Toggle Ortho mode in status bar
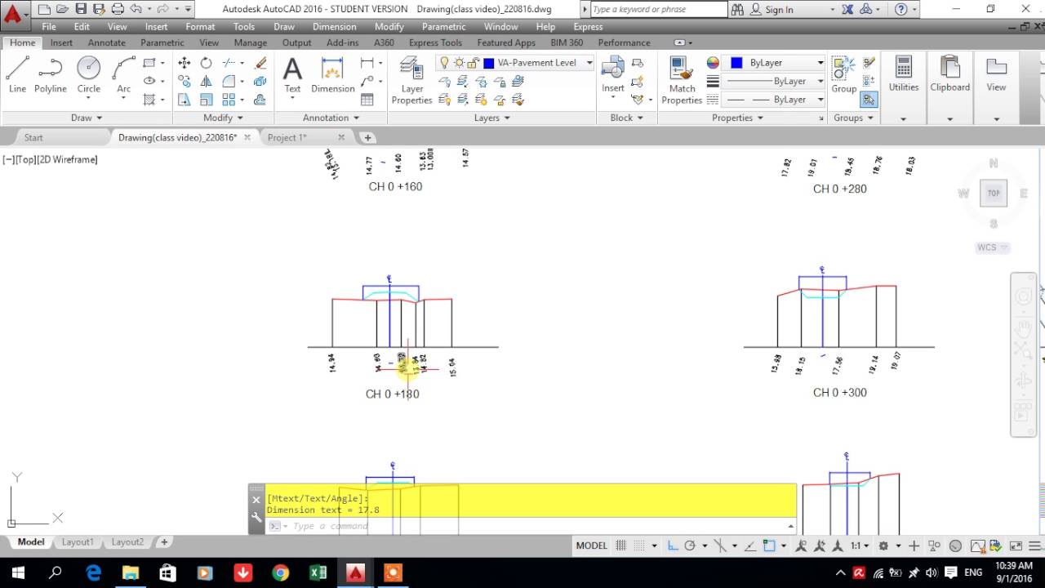 (671, 546)
